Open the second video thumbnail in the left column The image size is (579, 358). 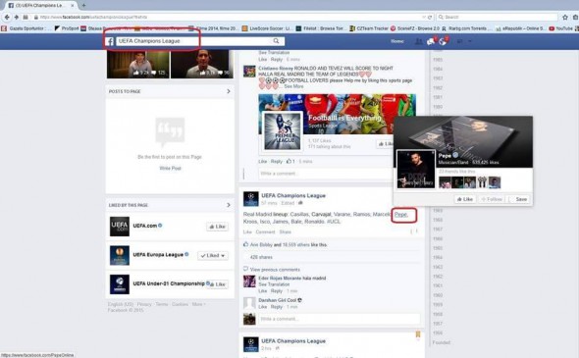202,65
